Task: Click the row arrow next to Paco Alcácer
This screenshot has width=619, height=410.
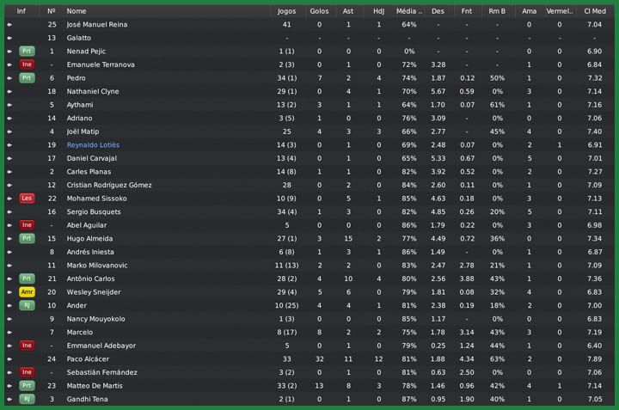Action: pos(9,359)
